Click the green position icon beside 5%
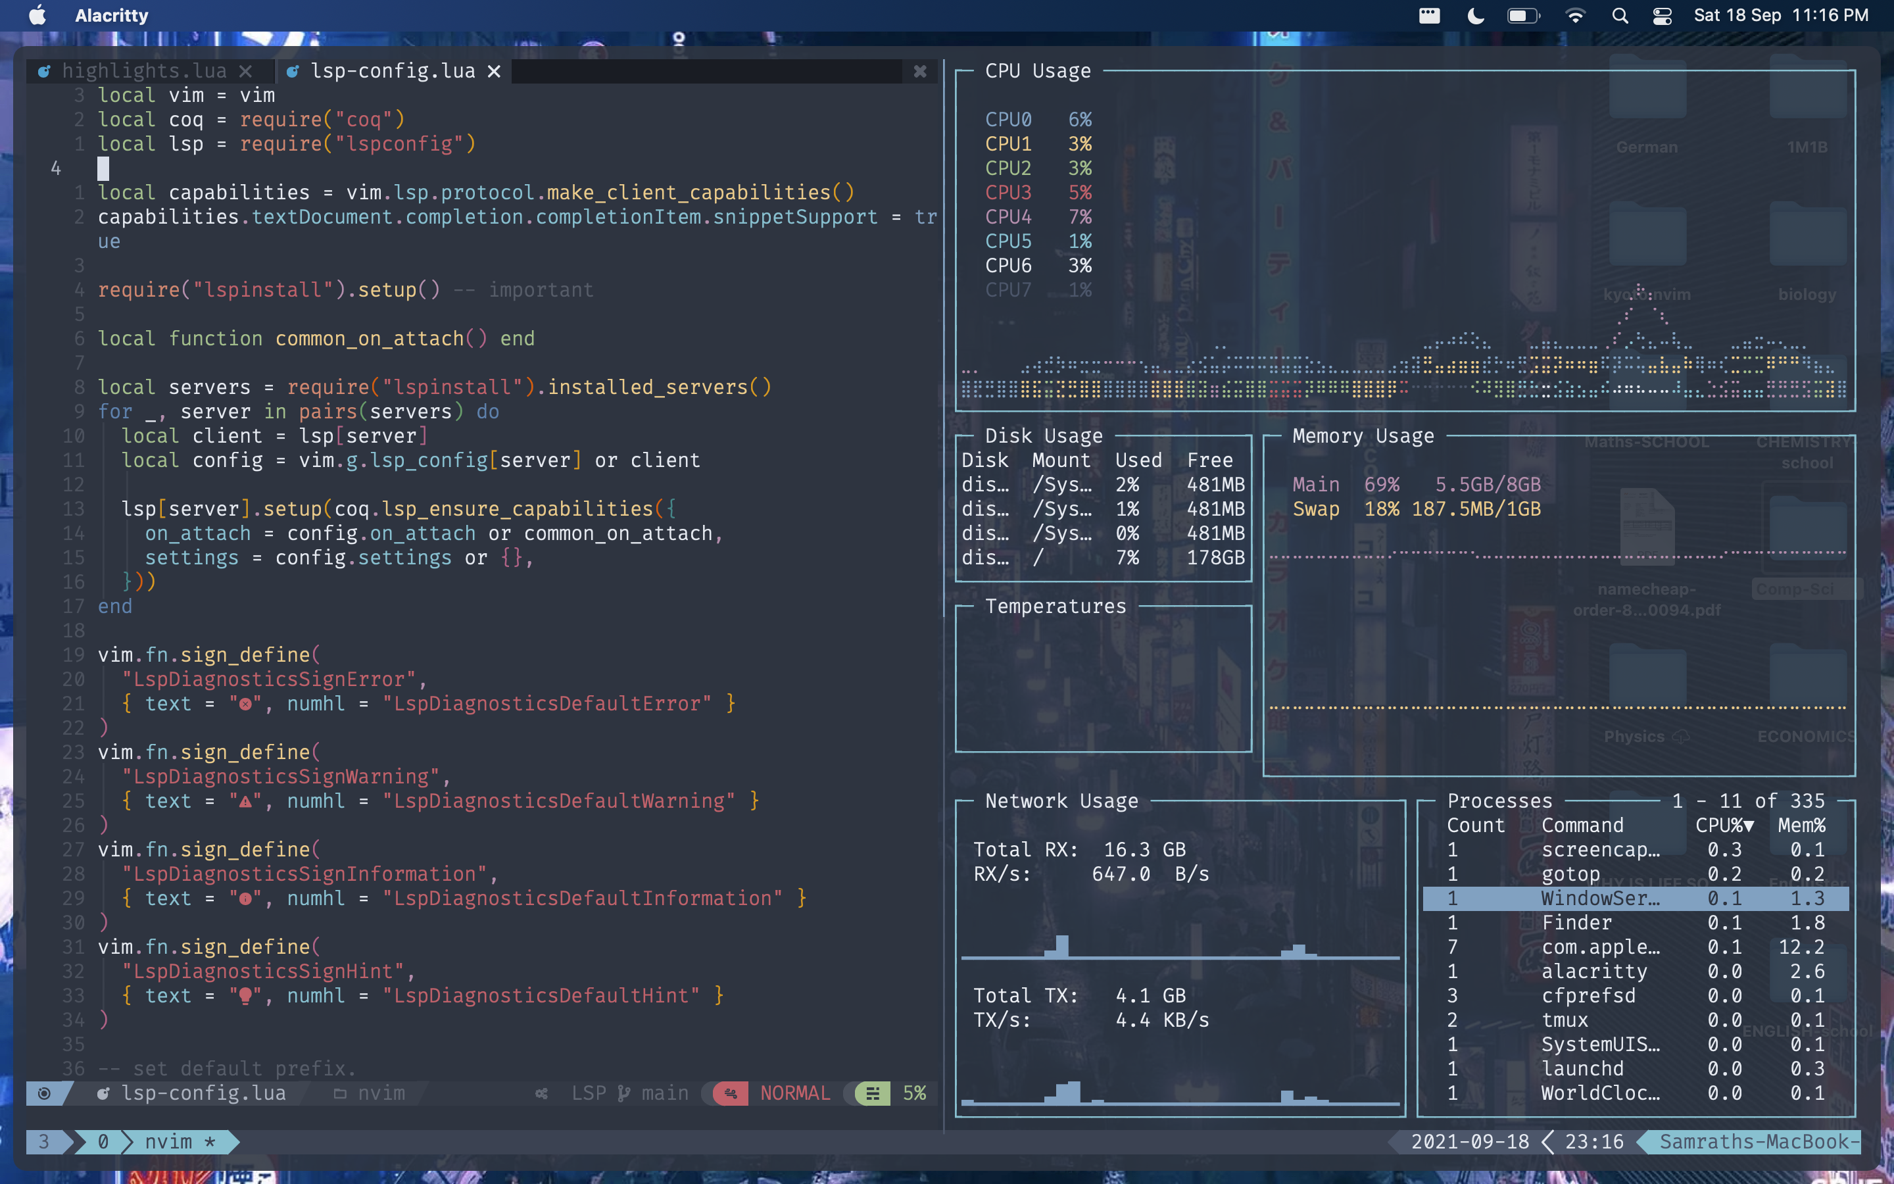This screenshot has width=1894, height=1184. [873, 1093]
